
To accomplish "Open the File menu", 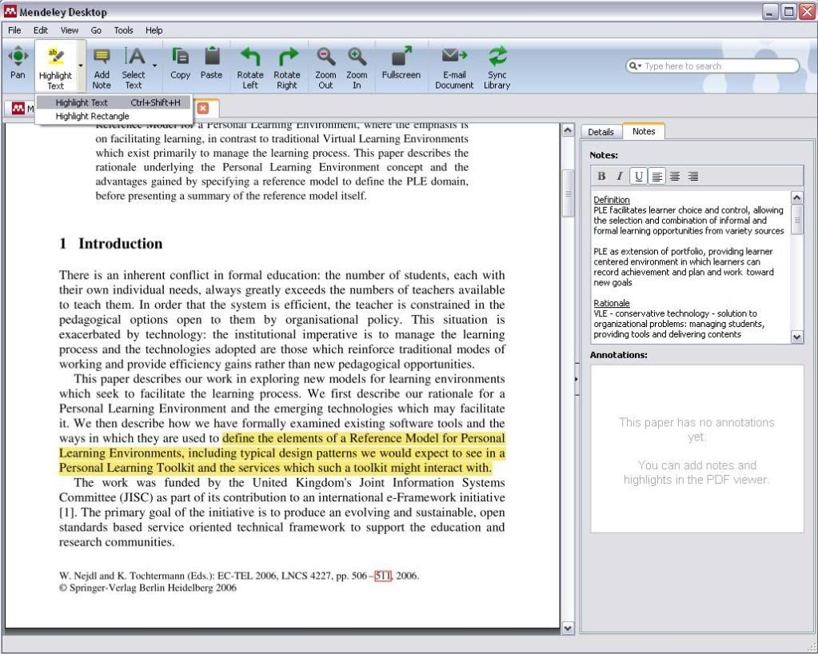I will point(14,30).
